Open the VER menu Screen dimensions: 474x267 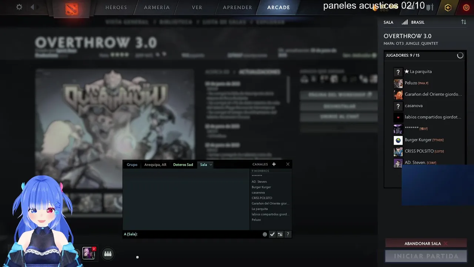(197, 7)
